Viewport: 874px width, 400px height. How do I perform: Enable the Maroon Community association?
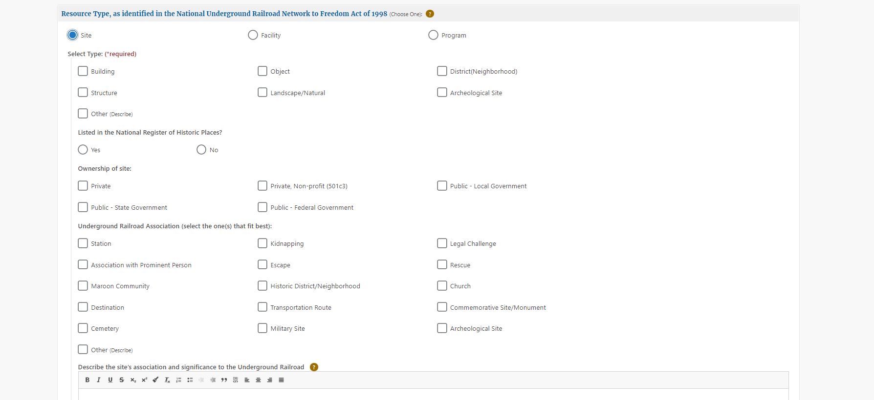pos(83,286)
